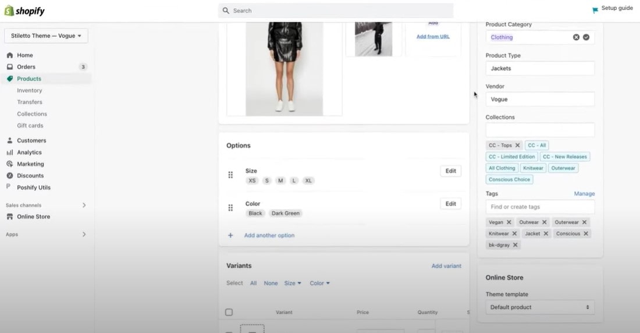This screenshot has width=640, height=333.
Task: Click the plus icon for another option
Action: point(230,235)
